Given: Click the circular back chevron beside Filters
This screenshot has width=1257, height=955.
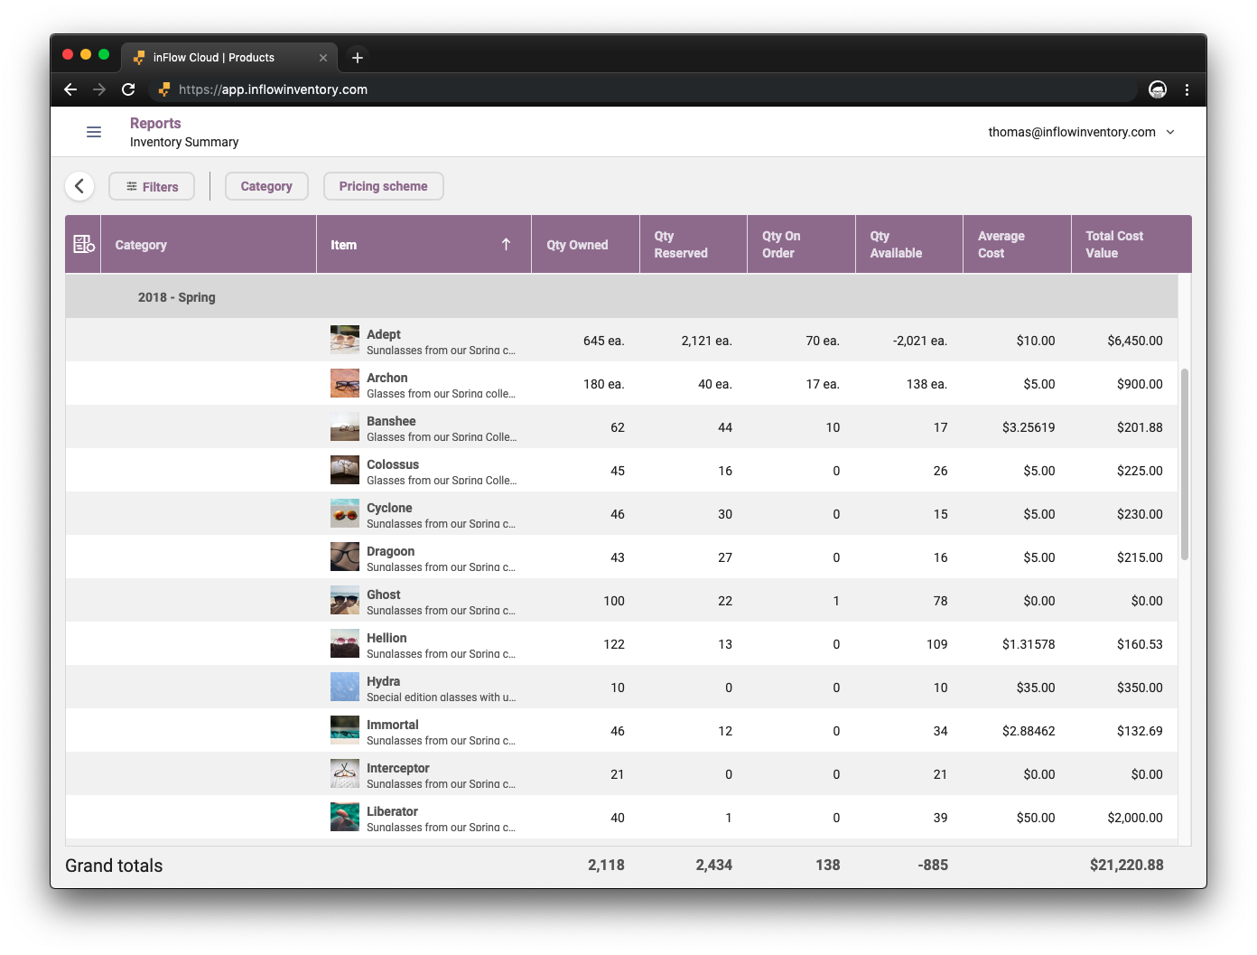Looking at the screenshot, I should (79, 185).
